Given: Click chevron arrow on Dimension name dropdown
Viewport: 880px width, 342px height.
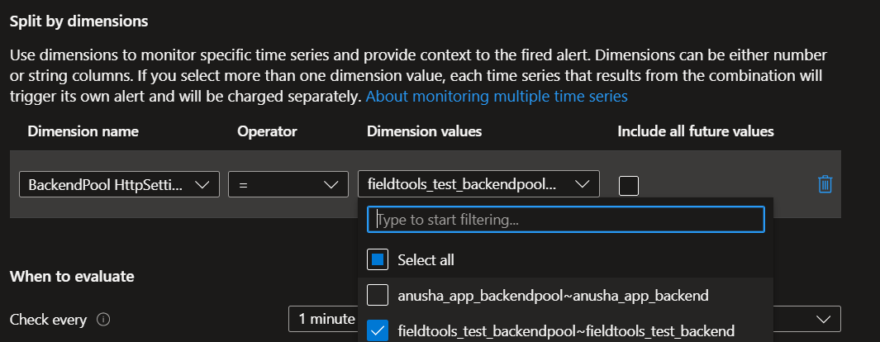Looking at the screenshot, I should tap(202, 184).
